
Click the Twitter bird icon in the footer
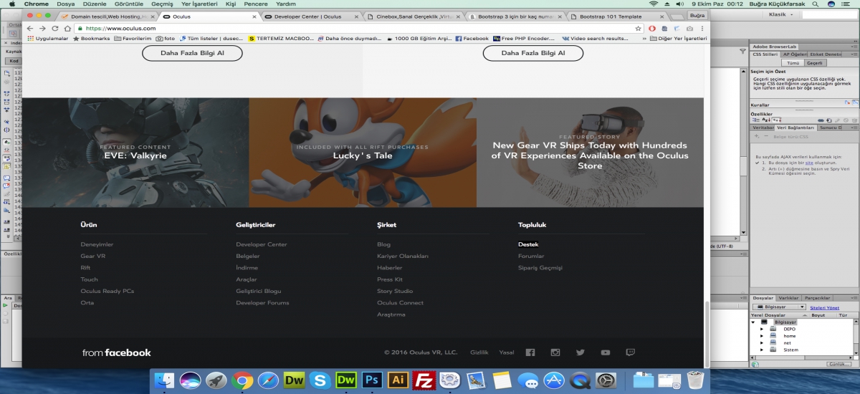pyautogui.click(x=580, y=352)
